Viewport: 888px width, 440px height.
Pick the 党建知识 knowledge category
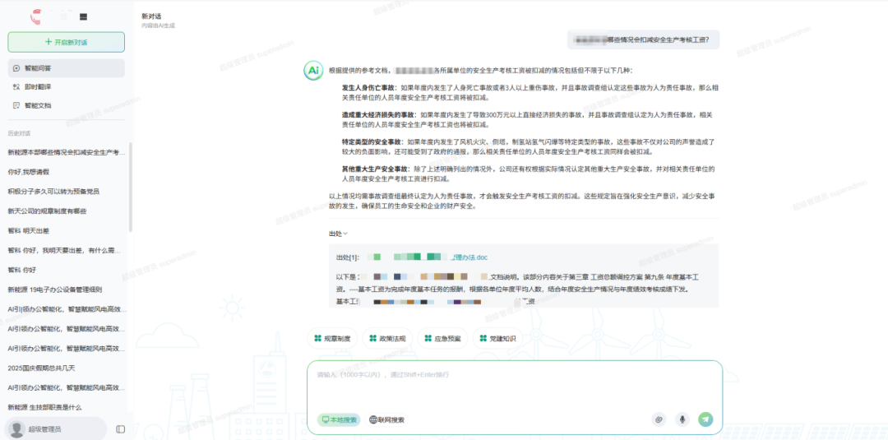point(497,338)
